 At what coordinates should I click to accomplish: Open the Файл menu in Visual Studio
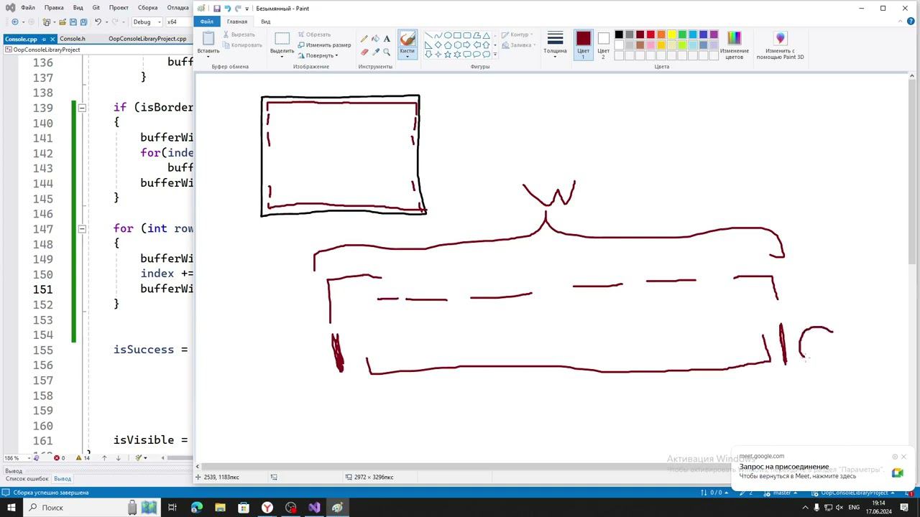tap(28, 8)
